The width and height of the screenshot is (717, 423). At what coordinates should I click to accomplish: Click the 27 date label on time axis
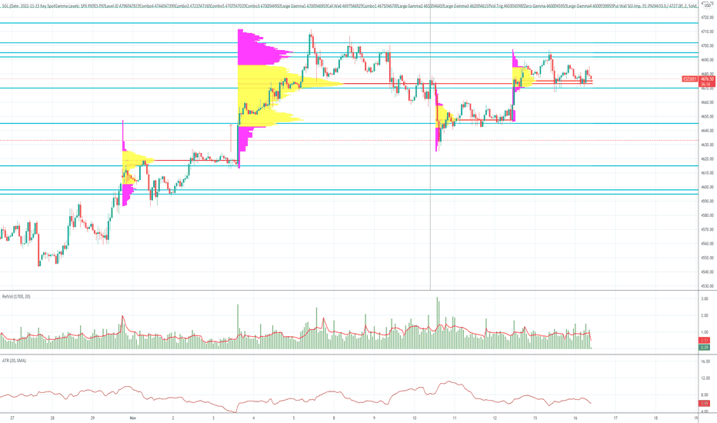click(x=12, y=418)
